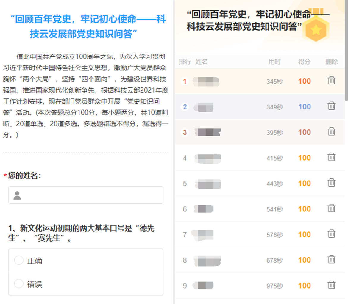Screen dimensions: 348x304
Task: Remove the rank 3 entry with 395秒
Action: (331, 132)
